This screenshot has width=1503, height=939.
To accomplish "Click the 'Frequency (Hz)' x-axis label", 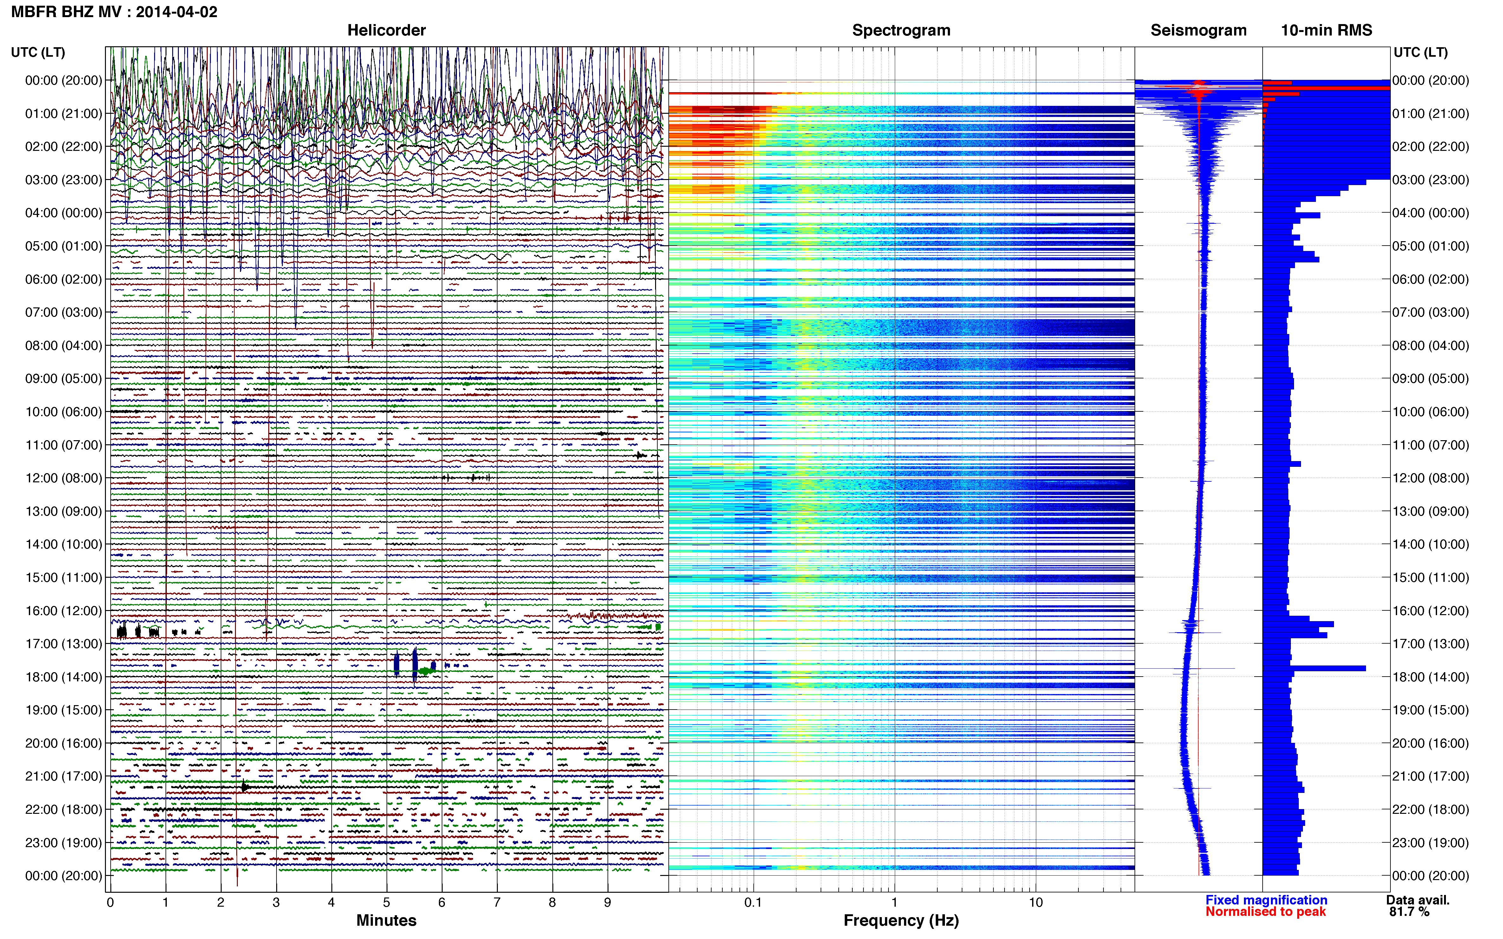I will click(901, 921).
